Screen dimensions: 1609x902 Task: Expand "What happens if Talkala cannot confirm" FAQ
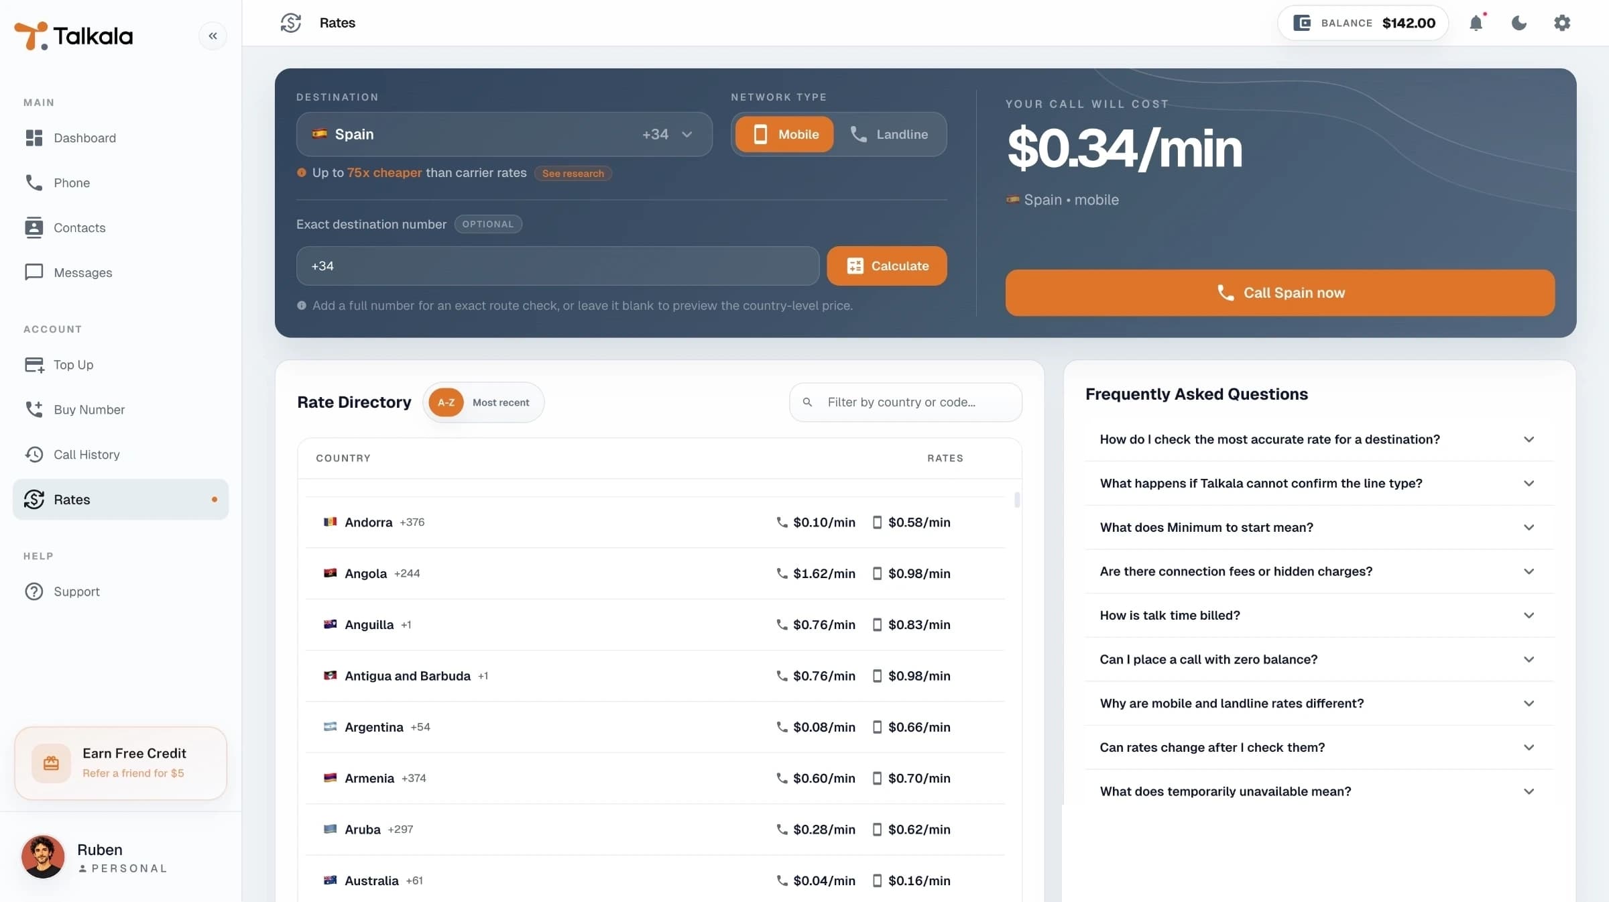click(x=1319, y=483)
